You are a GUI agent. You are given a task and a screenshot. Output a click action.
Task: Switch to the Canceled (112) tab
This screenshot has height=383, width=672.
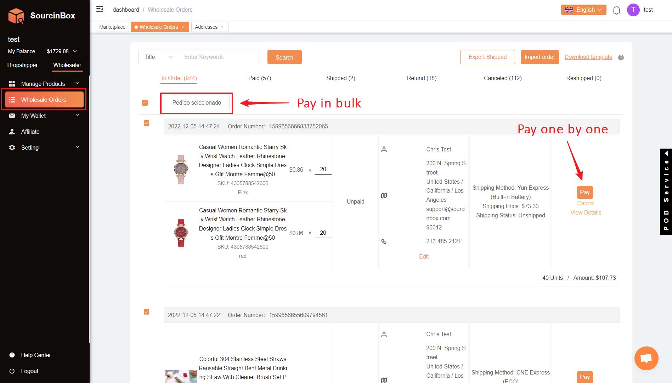pyautogui.click(x=502, y=78)
